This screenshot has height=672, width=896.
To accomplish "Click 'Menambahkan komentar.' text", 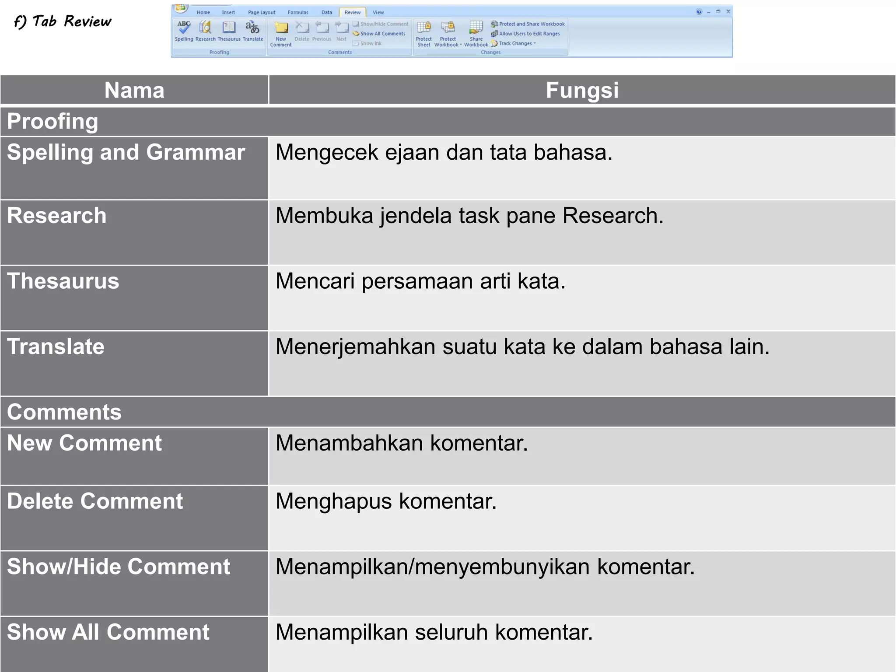I will (402, 443).
